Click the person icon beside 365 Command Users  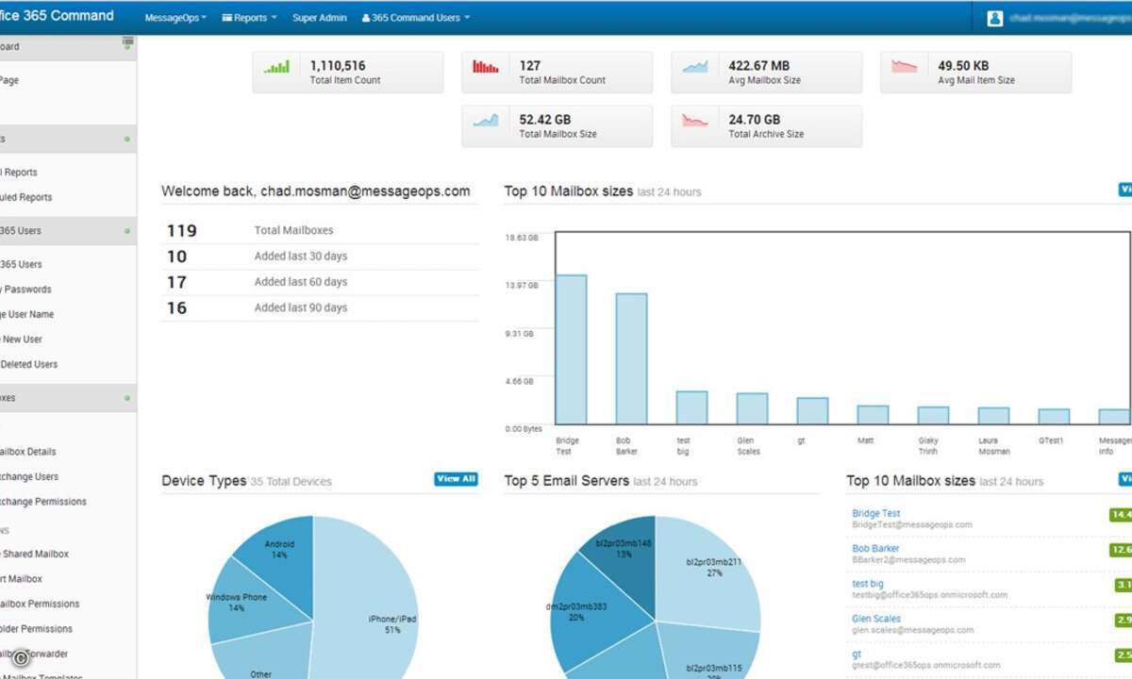366,18
